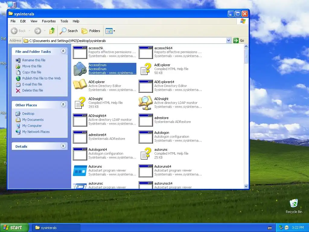Click the autorunsc file name
Screen dimensions: 309x232
coord(96,183)
